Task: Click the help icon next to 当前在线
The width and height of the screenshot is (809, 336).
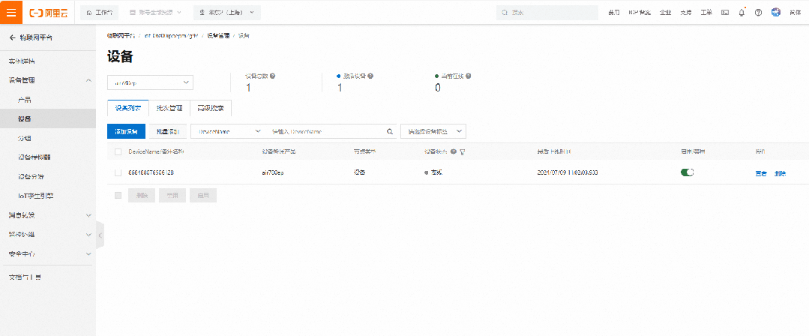Action: pos(468,76)
